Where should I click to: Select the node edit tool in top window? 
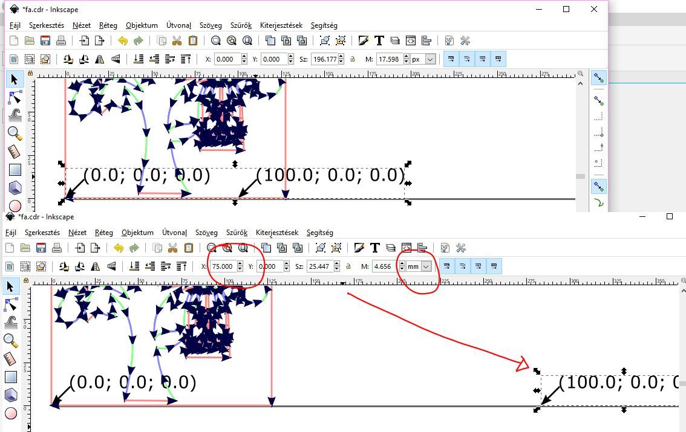point(15,97)
